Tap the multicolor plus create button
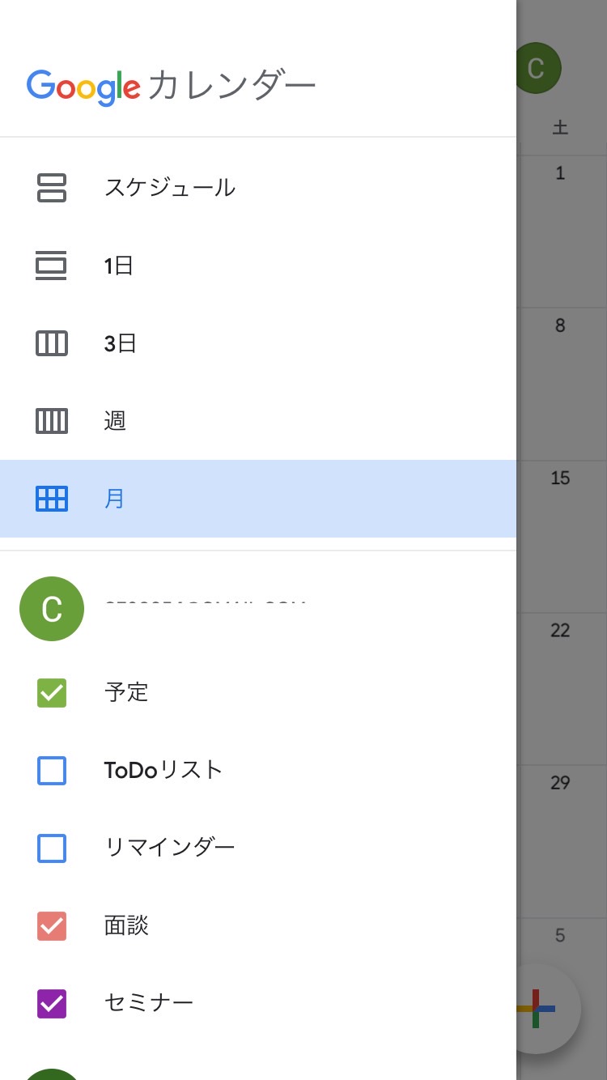Viewport: 607px width, 1080px height. pyautogui.click(x=537, y=1009)
